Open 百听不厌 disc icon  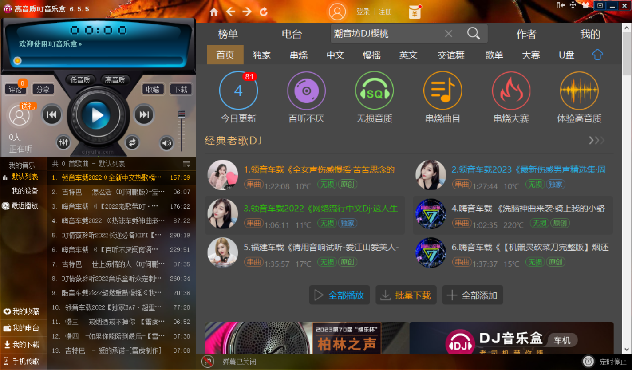(x=306, y=91)
